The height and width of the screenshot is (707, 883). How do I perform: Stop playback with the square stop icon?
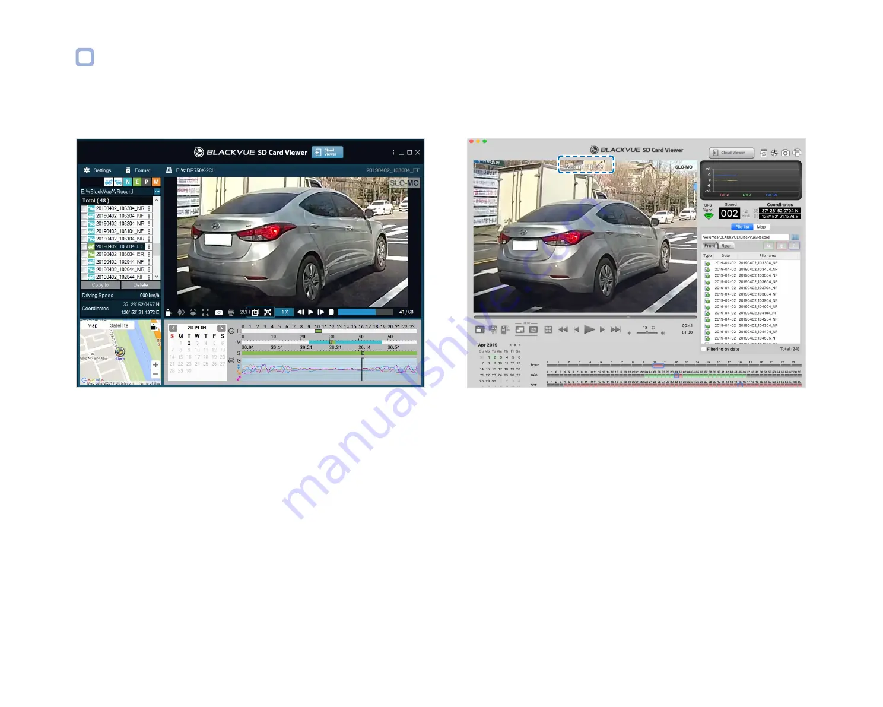coord(332,312)
